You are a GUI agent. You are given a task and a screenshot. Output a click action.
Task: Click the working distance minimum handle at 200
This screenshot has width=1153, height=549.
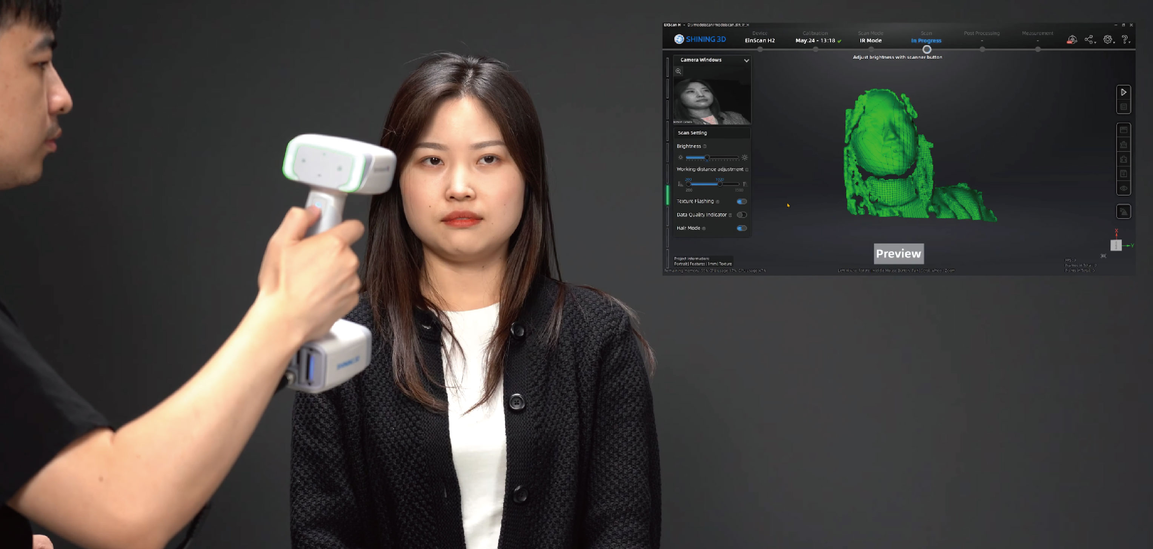coord(689,184)
